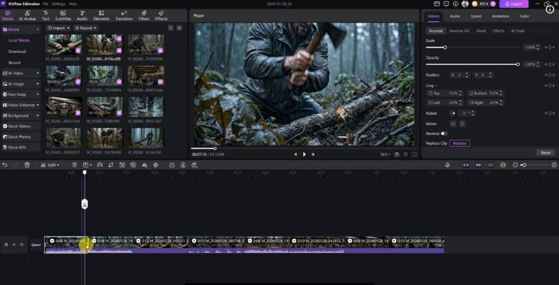Click the crop icon in timeline toolbar
The width and height of the screenshot is (559, 285).
[111, 165]
